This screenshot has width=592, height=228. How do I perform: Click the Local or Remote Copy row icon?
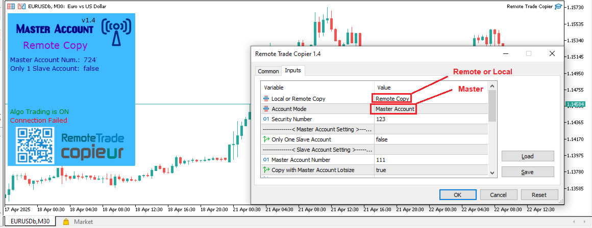(266, 99)
